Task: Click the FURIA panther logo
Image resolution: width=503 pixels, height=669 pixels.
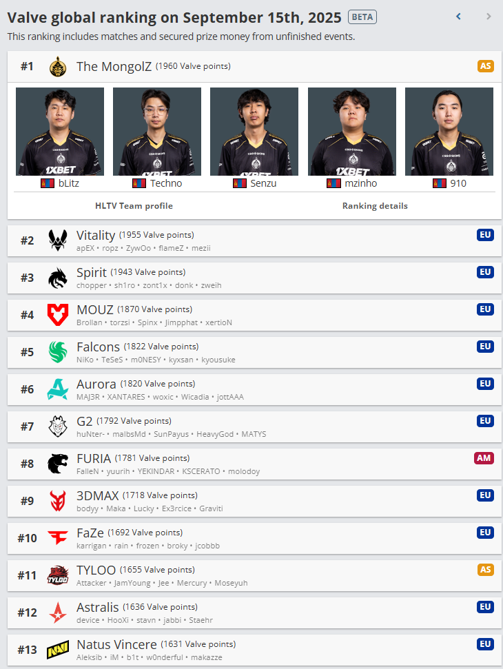Action: pyautogui.click(x=58, y=464)
